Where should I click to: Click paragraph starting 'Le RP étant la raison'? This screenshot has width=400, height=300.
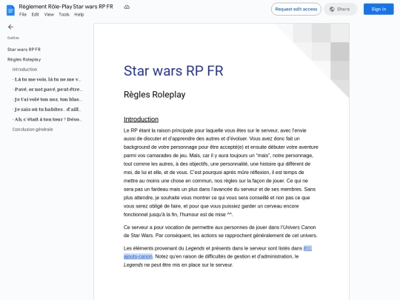pyautogui.click(x=221, y=173)
